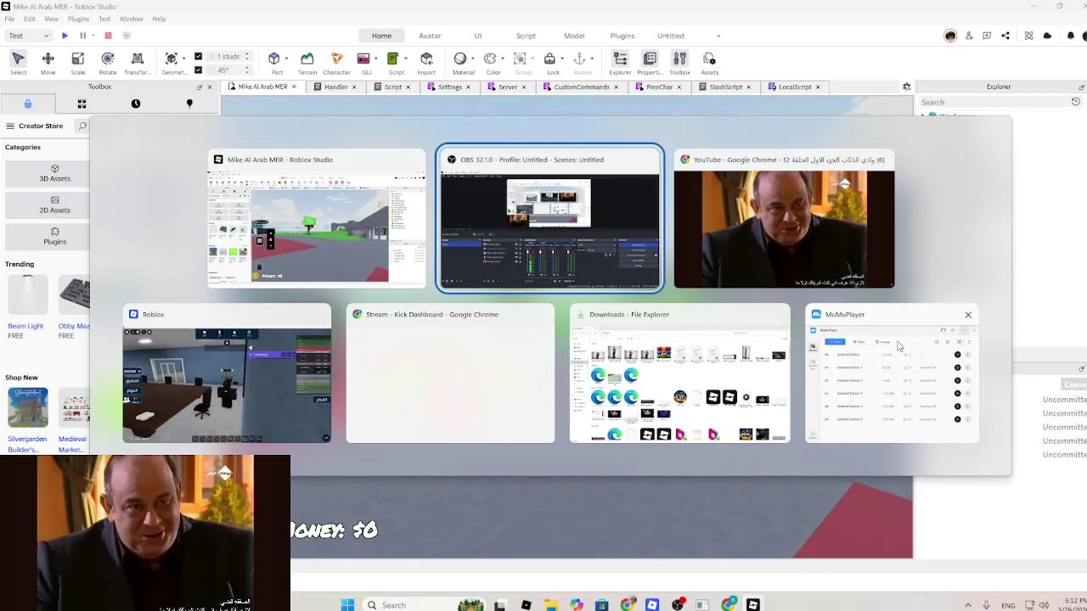Screen dimensions: 1087x611
Task: Switch to YouTube Chrome window thumbnail
Action: pos(784,219)
